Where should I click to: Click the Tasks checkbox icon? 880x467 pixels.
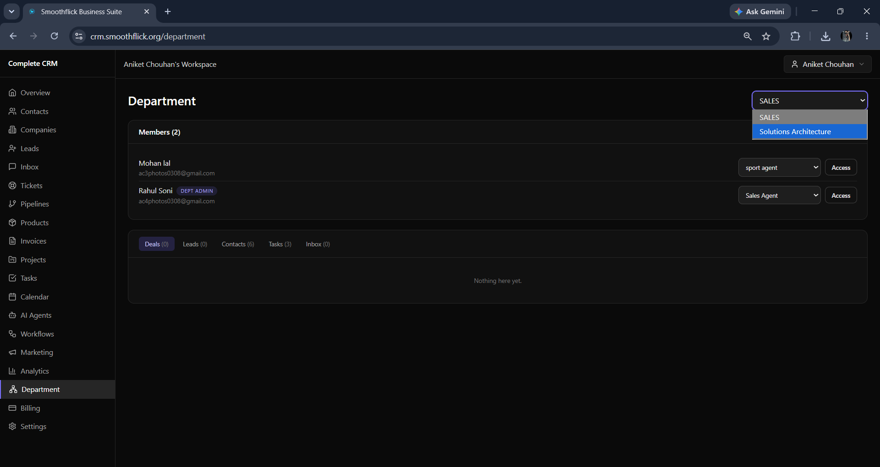[x=12, y=278]
